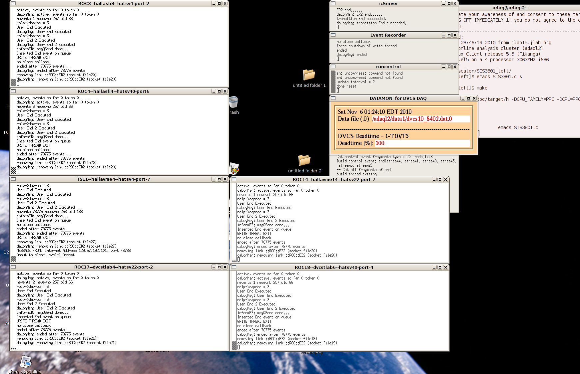
Task: Minimize the DATAMON for DVCS DAQ window
Action: 463,98
